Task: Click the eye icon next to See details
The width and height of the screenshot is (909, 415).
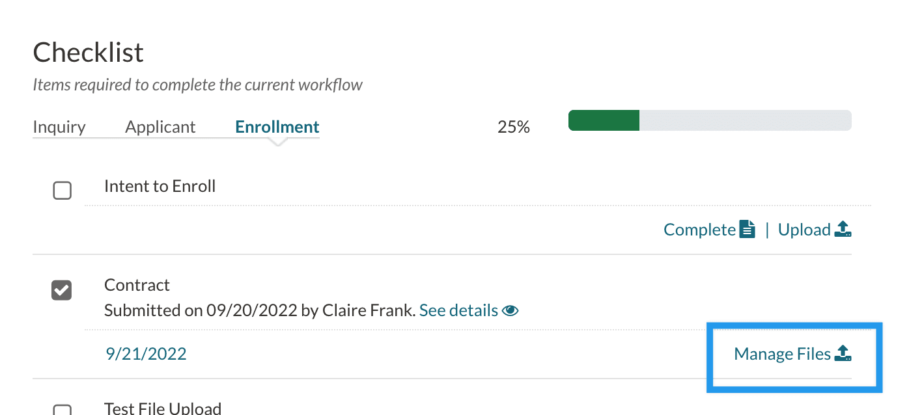Action: click(x=510, y=311)
